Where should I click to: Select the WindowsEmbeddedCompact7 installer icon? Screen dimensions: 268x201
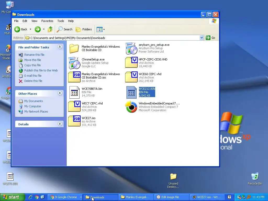point(131,107)
